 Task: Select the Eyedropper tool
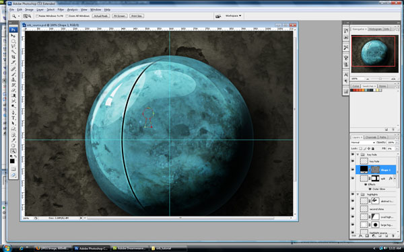coord(13,140)
